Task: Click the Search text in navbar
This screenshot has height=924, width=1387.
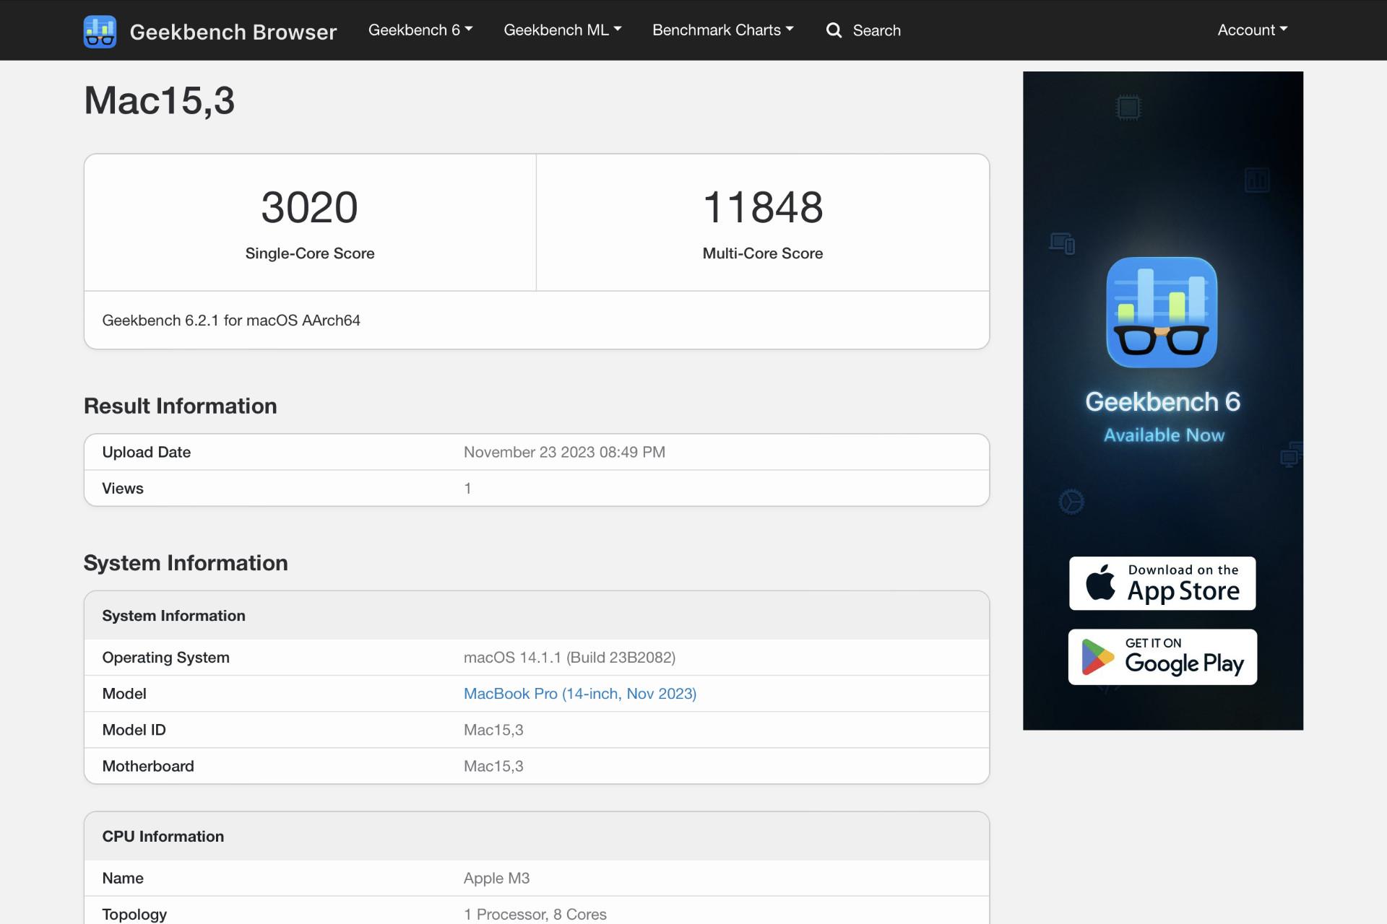Action: click(x=876, y=30)
